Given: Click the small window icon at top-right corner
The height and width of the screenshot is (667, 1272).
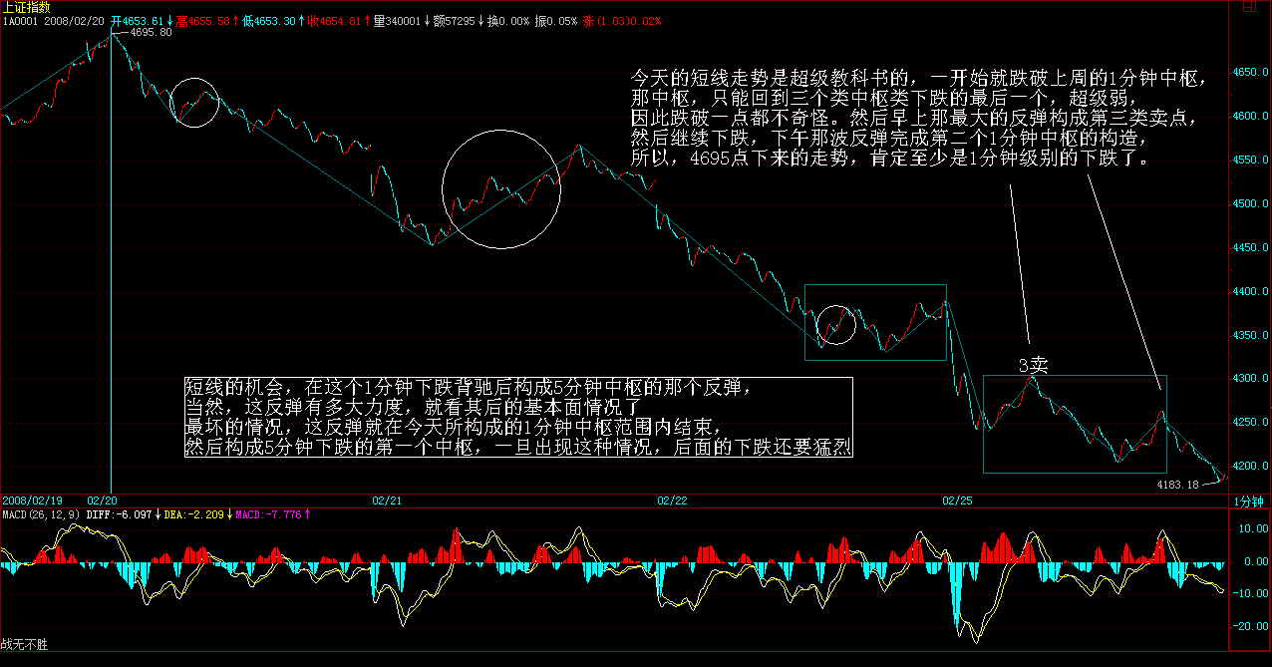Looking at the screenshot, I should (x=1247, y=8).
